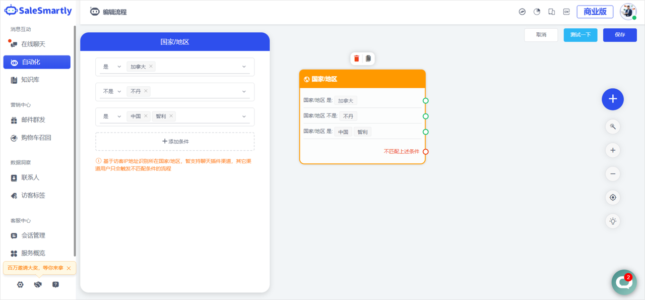Click the 不匹配上述条件 output connector
The image size is (645, 300).
[x=426, y=152]
